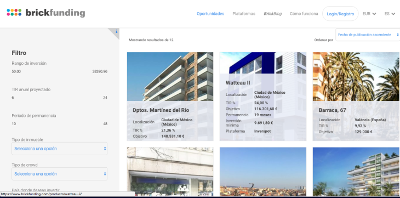Click the city skyline project thumbnail
The height and width of the screenshot is (198, 400).
point(263,172)
